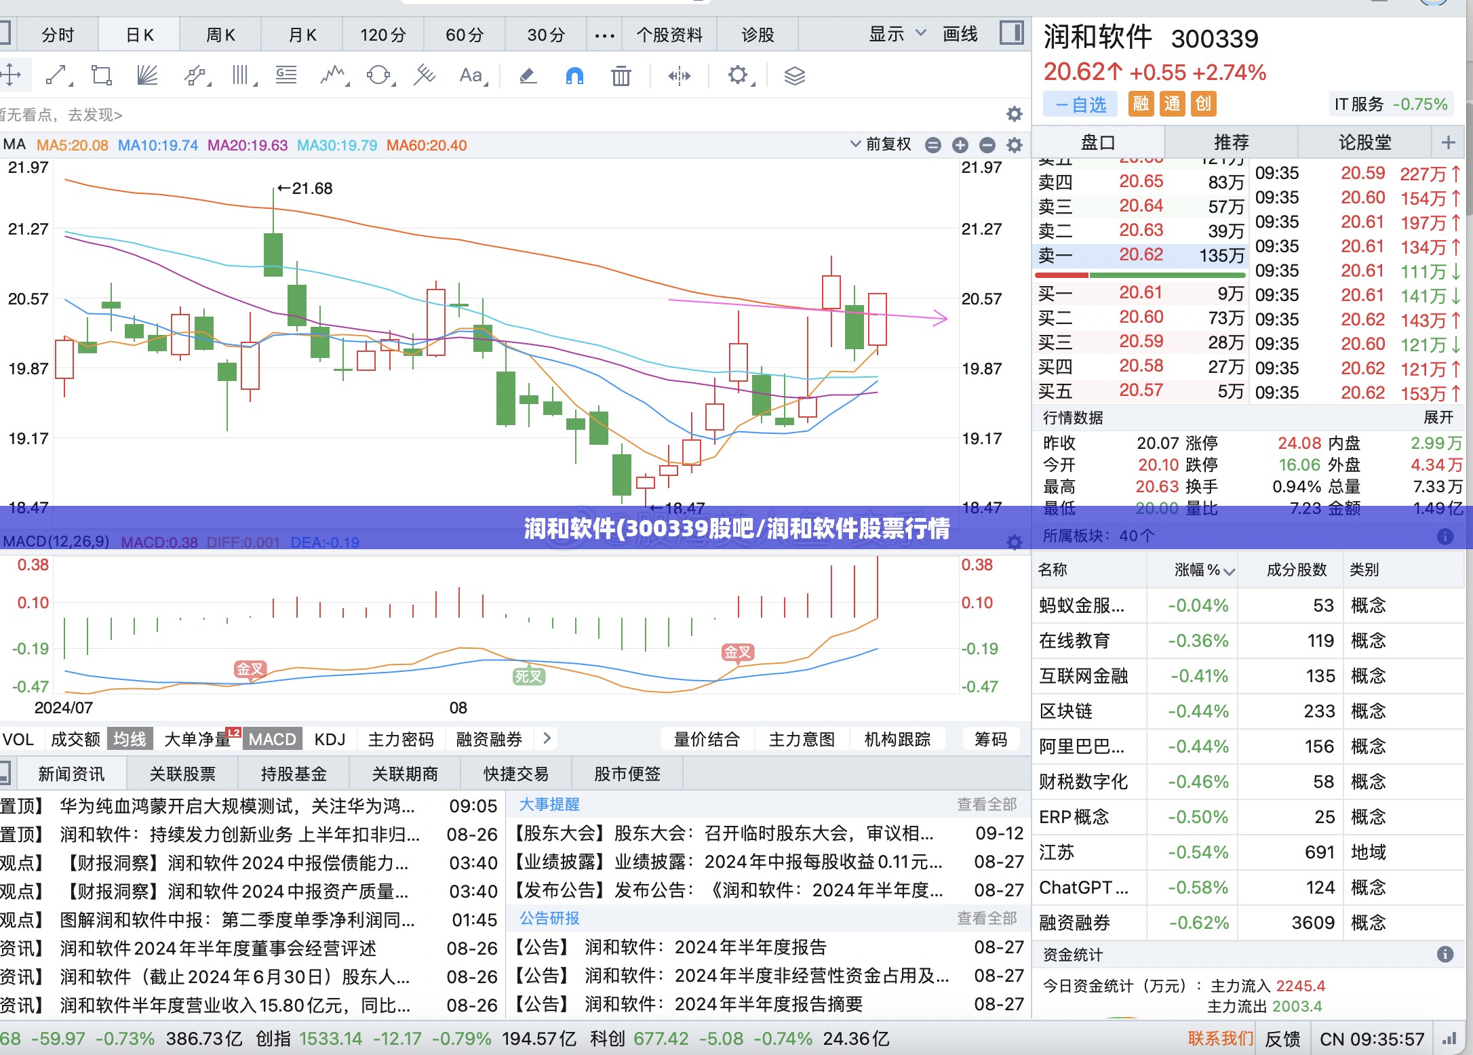Expand more indicators with right arrow
The height and width of the screenshot is (1055, 1473).
(547, 738)
